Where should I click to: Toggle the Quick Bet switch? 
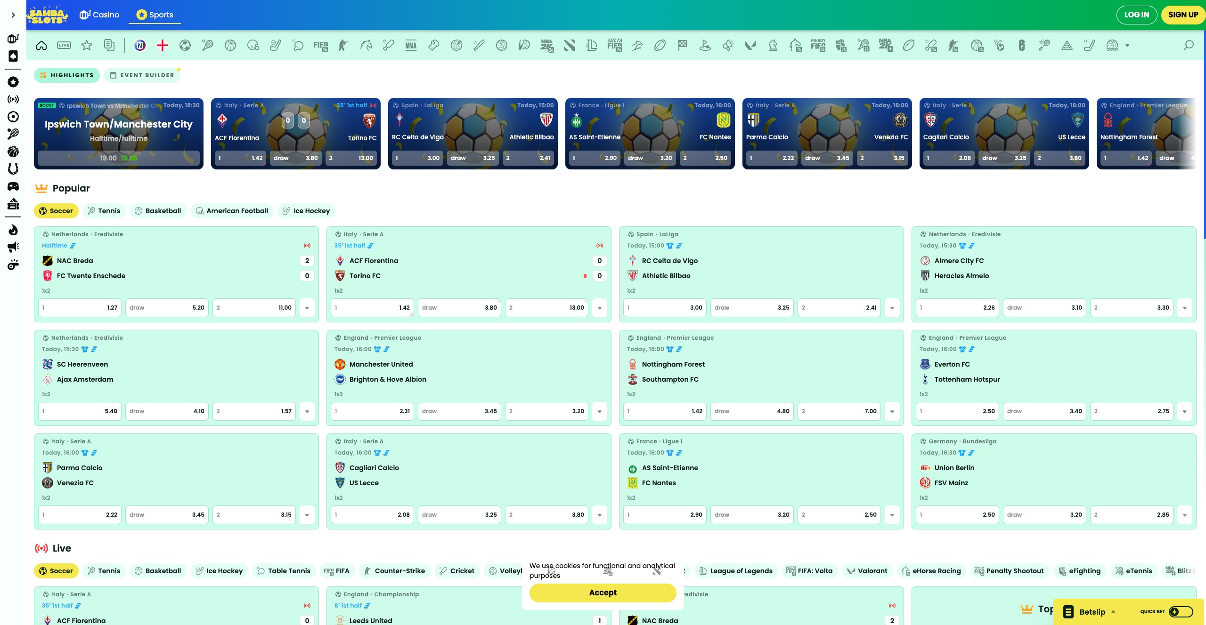coord(1181,611)
